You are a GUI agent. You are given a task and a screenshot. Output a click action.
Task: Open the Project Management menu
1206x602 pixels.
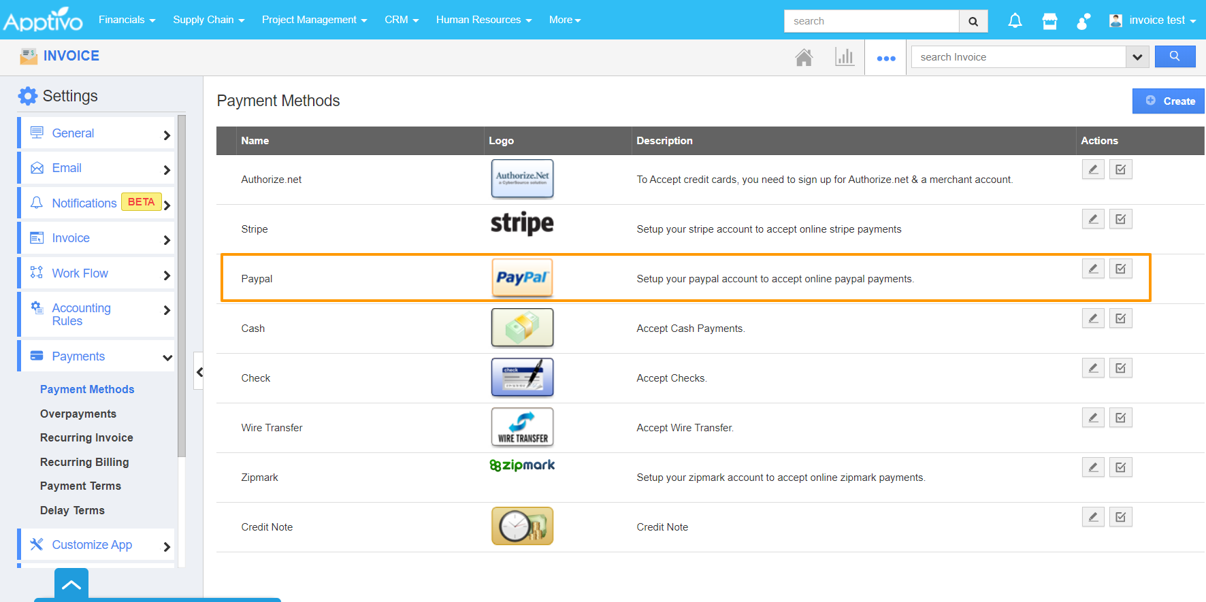pyautogui.click(x=314, y=20)
